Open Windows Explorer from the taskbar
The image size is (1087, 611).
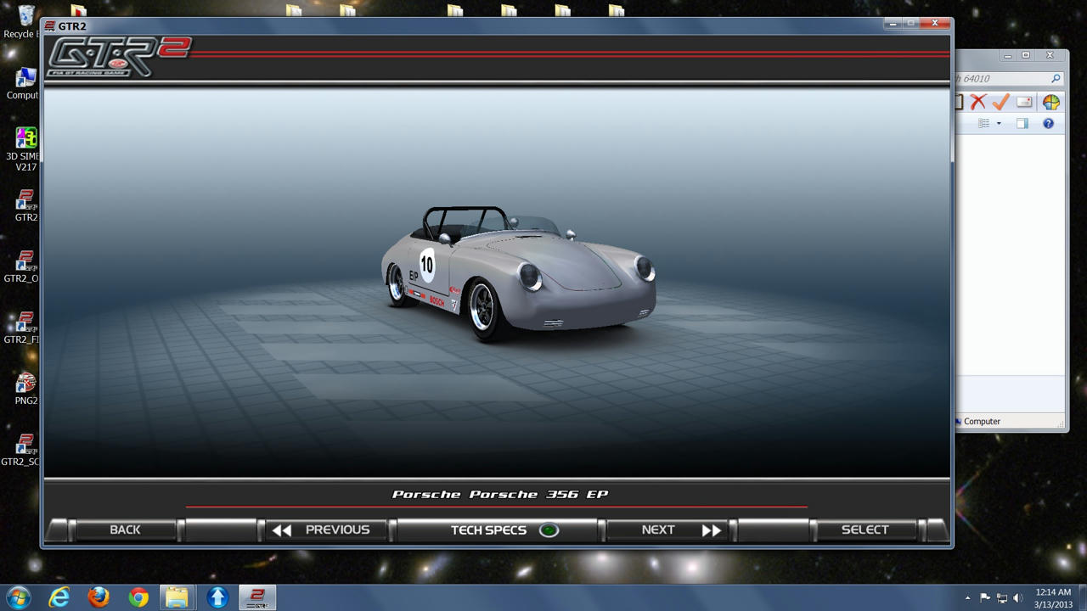tap(177, 597)
